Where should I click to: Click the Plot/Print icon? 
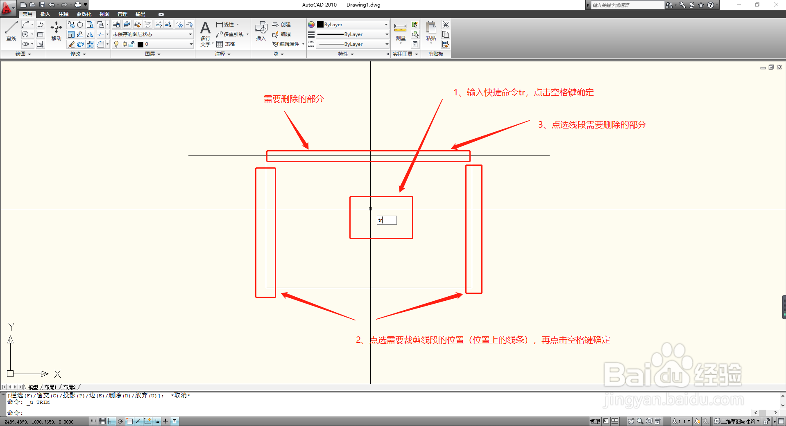point(78,5)
